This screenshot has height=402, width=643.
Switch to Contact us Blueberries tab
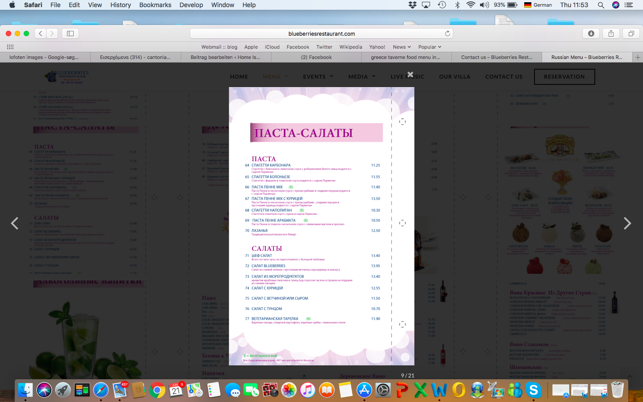[497, 57]
